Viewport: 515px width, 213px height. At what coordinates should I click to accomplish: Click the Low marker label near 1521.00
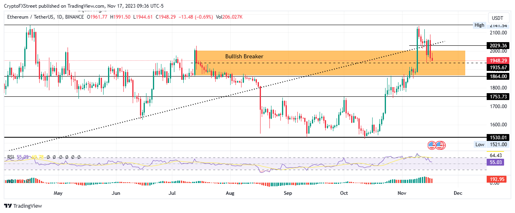coord(479,144)
